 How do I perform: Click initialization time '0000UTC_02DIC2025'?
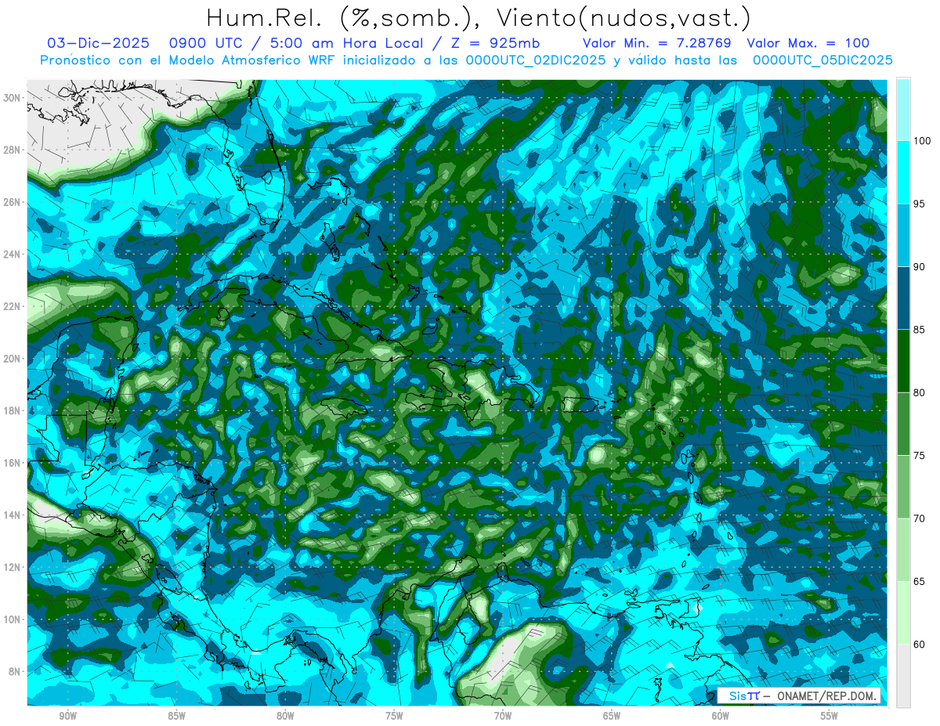[535, 60]
